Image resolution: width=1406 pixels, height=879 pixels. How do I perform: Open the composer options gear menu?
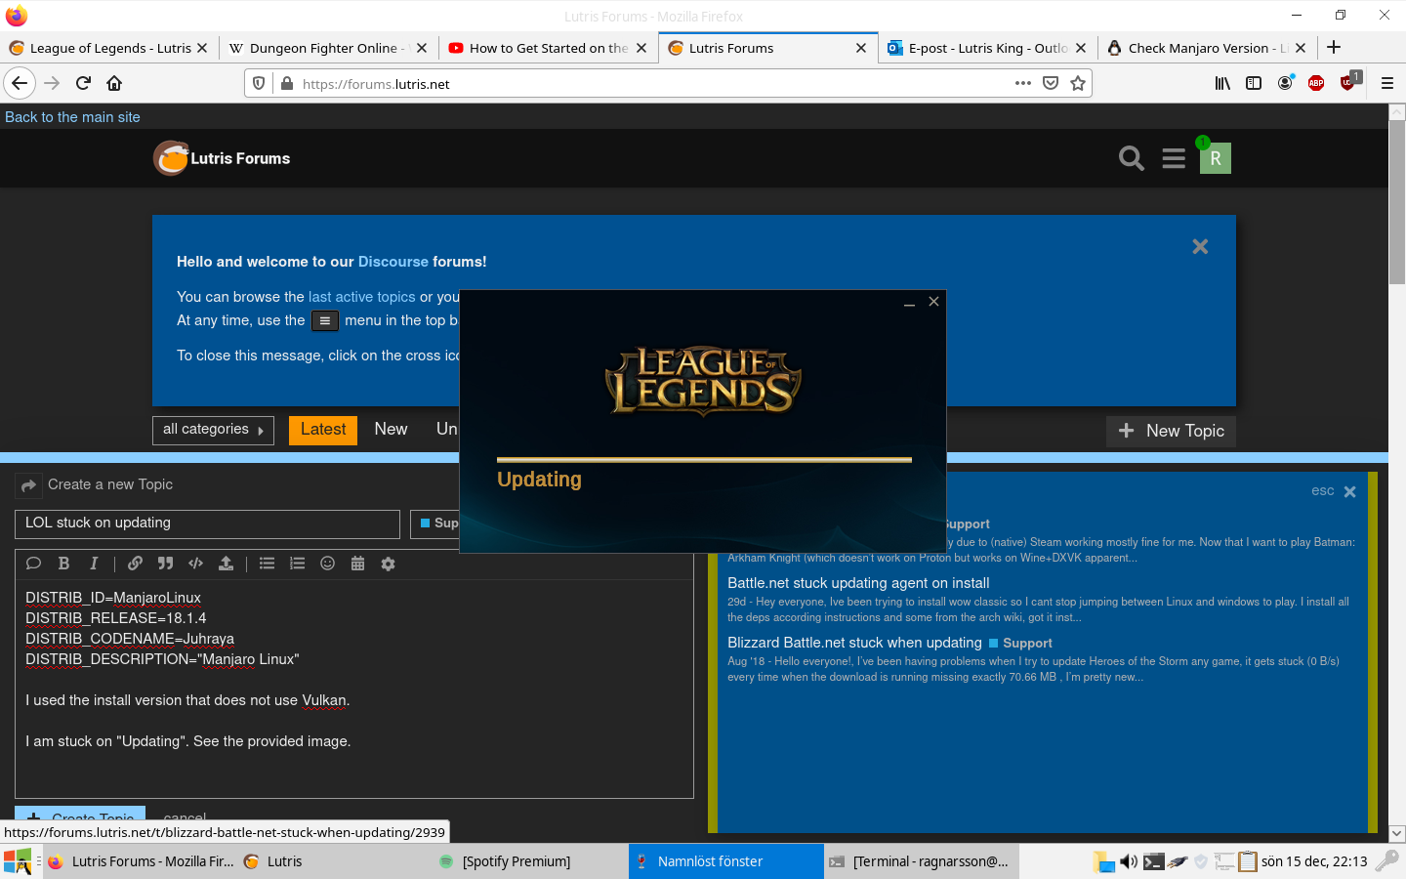388,564
